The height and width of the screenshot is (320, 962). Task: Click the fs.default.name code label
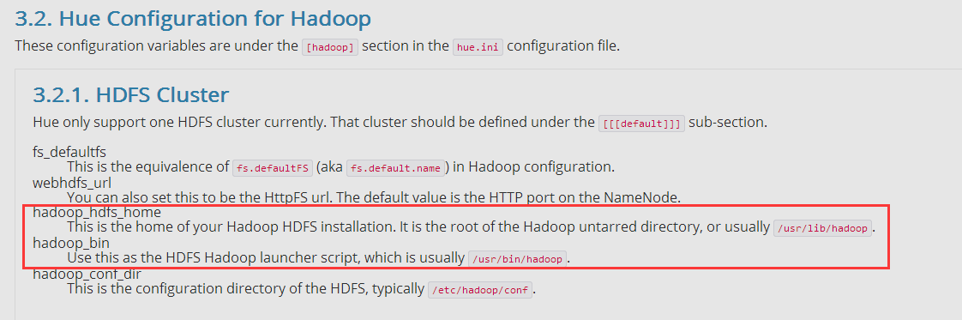tap(396, 167)
